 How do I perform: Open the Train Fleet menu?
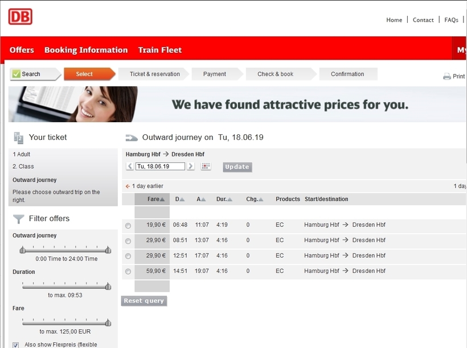(x=160, y=50)
